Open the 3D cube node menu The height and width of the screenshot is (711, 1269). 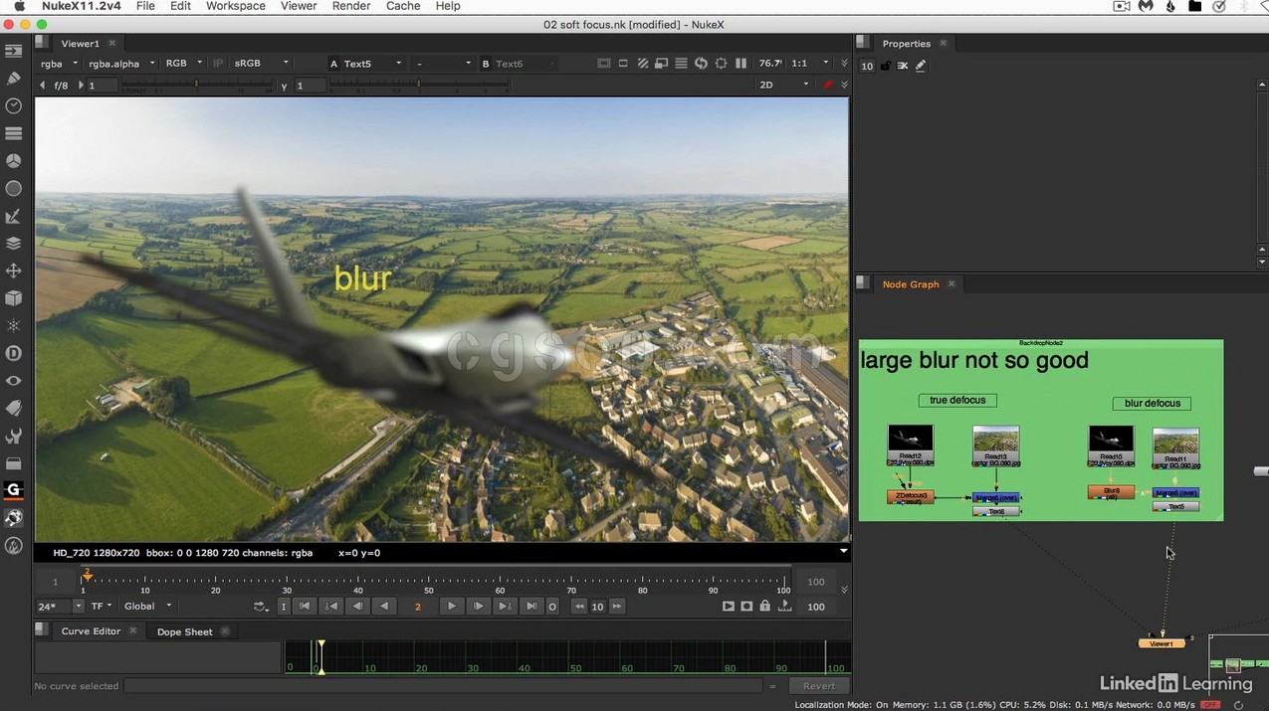point(14,298)
